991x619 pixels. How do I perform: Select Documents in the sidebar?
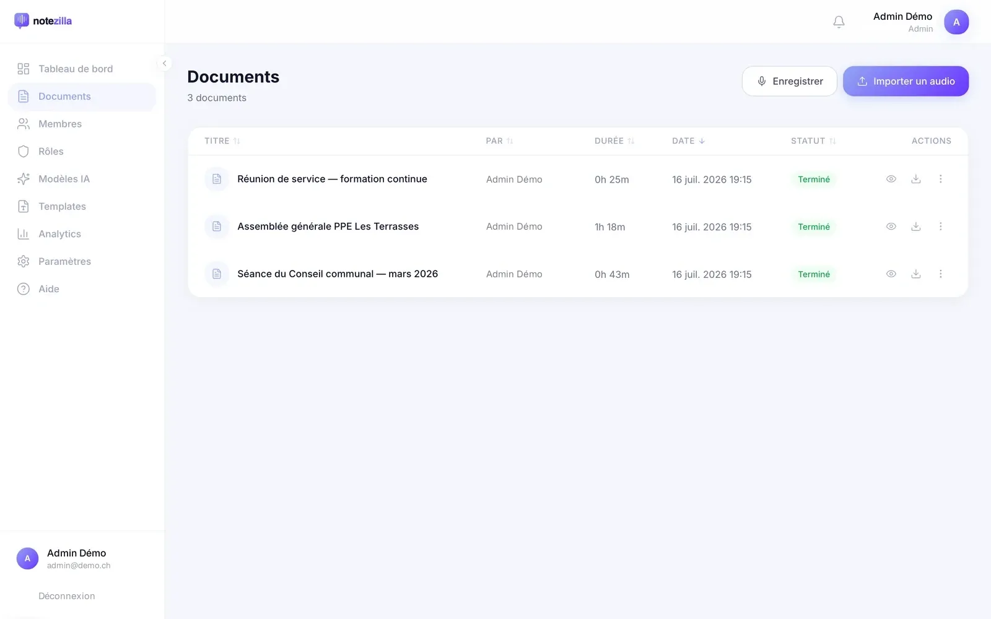click(82, 97)
